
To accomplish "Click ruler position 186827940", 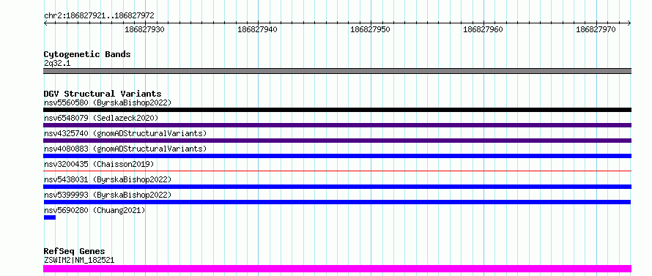I will (x=257, y=29).
